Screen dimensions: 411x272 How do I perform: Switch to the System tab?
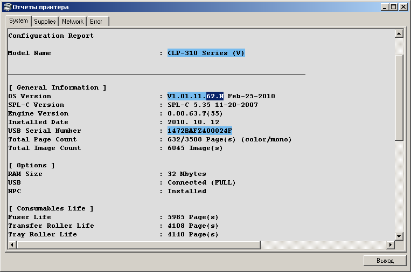18,21
